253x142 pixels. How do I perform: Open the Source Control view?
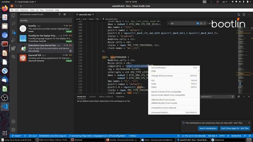coord(13,32)
